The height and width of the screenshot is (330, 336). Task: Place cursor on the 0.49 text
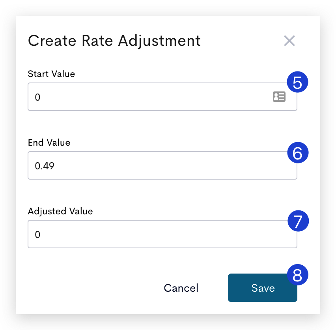pyautogui.click(x=45, y=166)
